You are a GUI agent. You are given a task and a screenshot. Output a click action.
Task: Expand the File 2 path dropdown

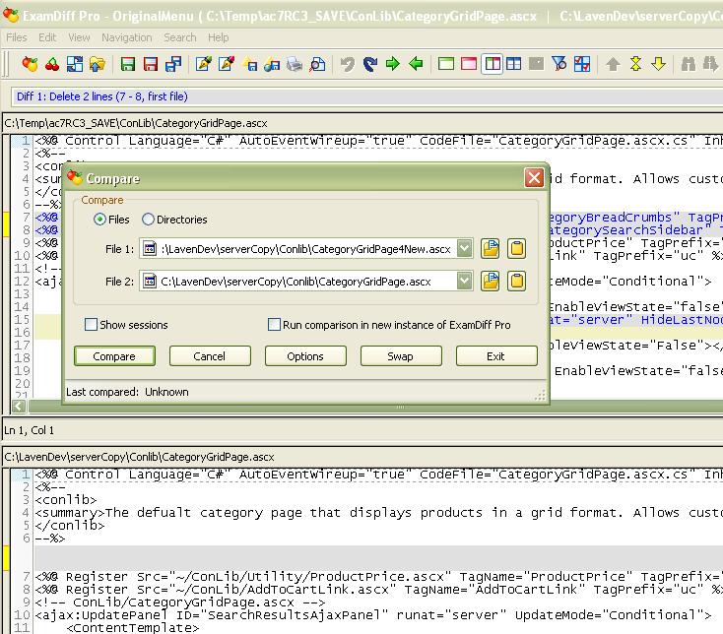464,281
